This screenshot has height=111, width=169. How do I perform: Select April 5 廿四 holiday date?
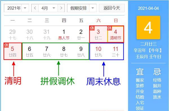point(13,51)
